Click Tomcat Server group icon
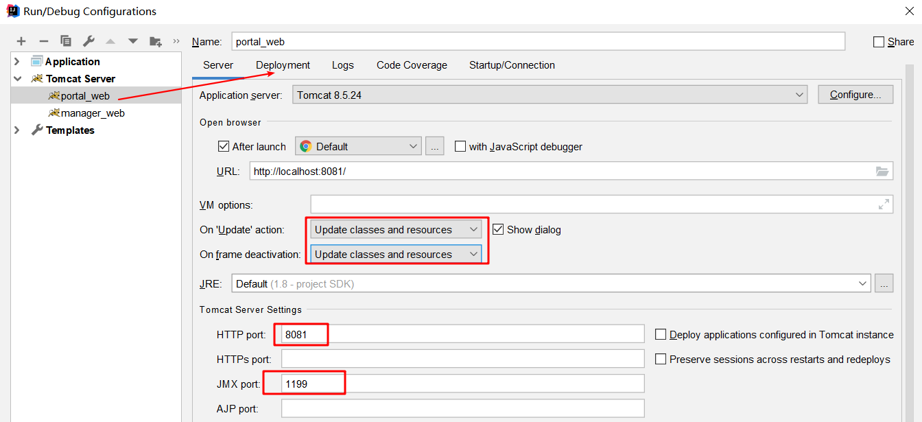Screen dimensions: 922x422 (x=37, y=78)
